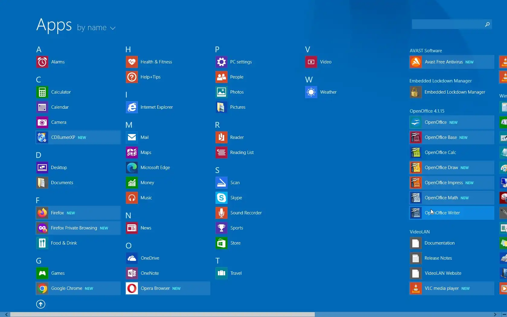This screenshot has height=317, width=507.
Task: Open OpenOffice Math from the list
Action: pyautogui.click(x=452, y=198)
